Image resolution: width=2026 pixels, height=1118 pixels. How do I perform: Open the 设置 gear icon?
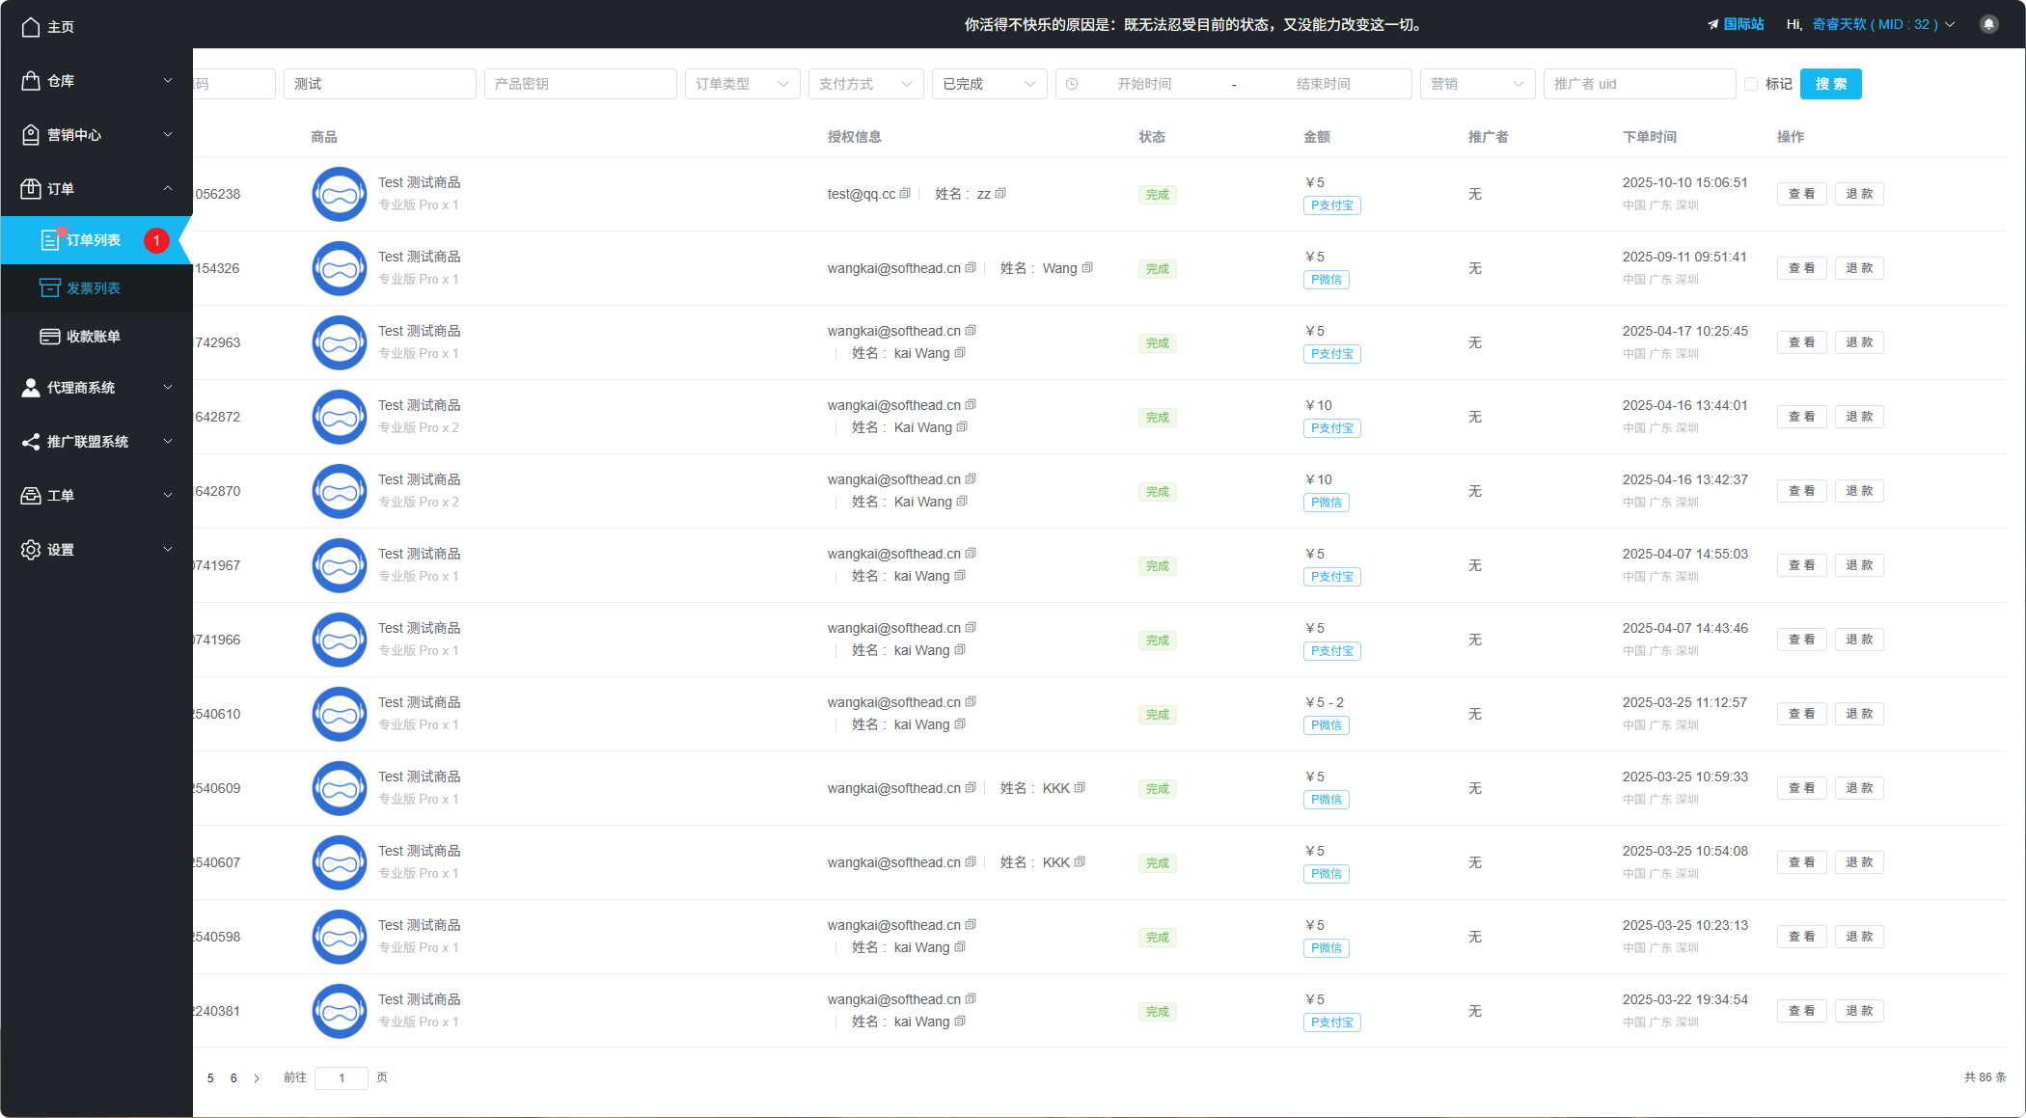tap(30, 549)
